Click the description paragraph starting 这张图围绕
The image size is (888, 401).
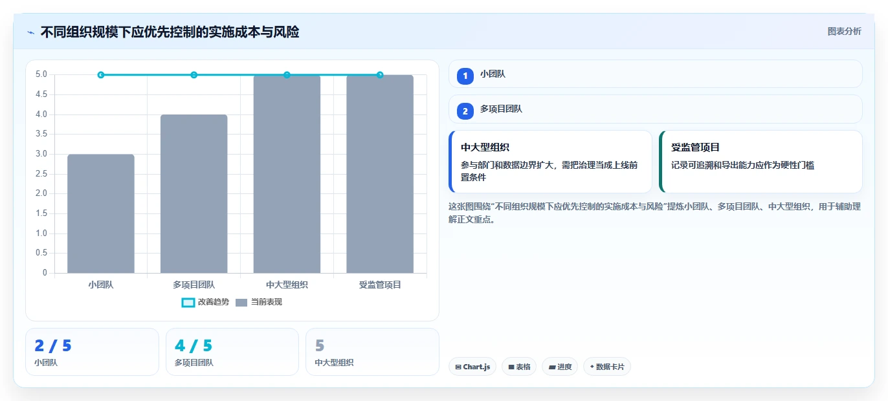654,213
